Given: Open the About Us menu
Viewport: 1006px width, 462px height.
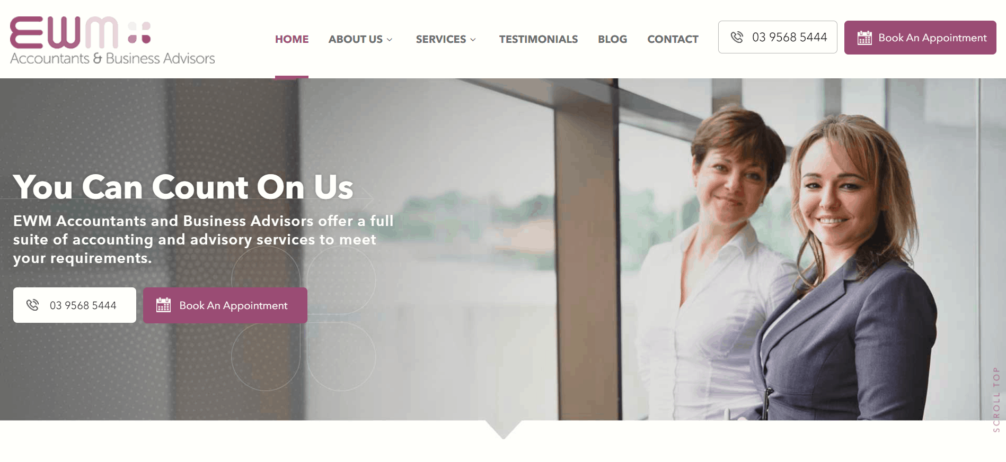Looking at the screenshot, I should [x=355, y=39].
